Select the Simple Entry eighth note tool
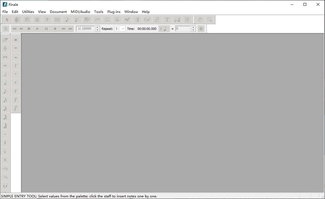 [x=67, y=20]
